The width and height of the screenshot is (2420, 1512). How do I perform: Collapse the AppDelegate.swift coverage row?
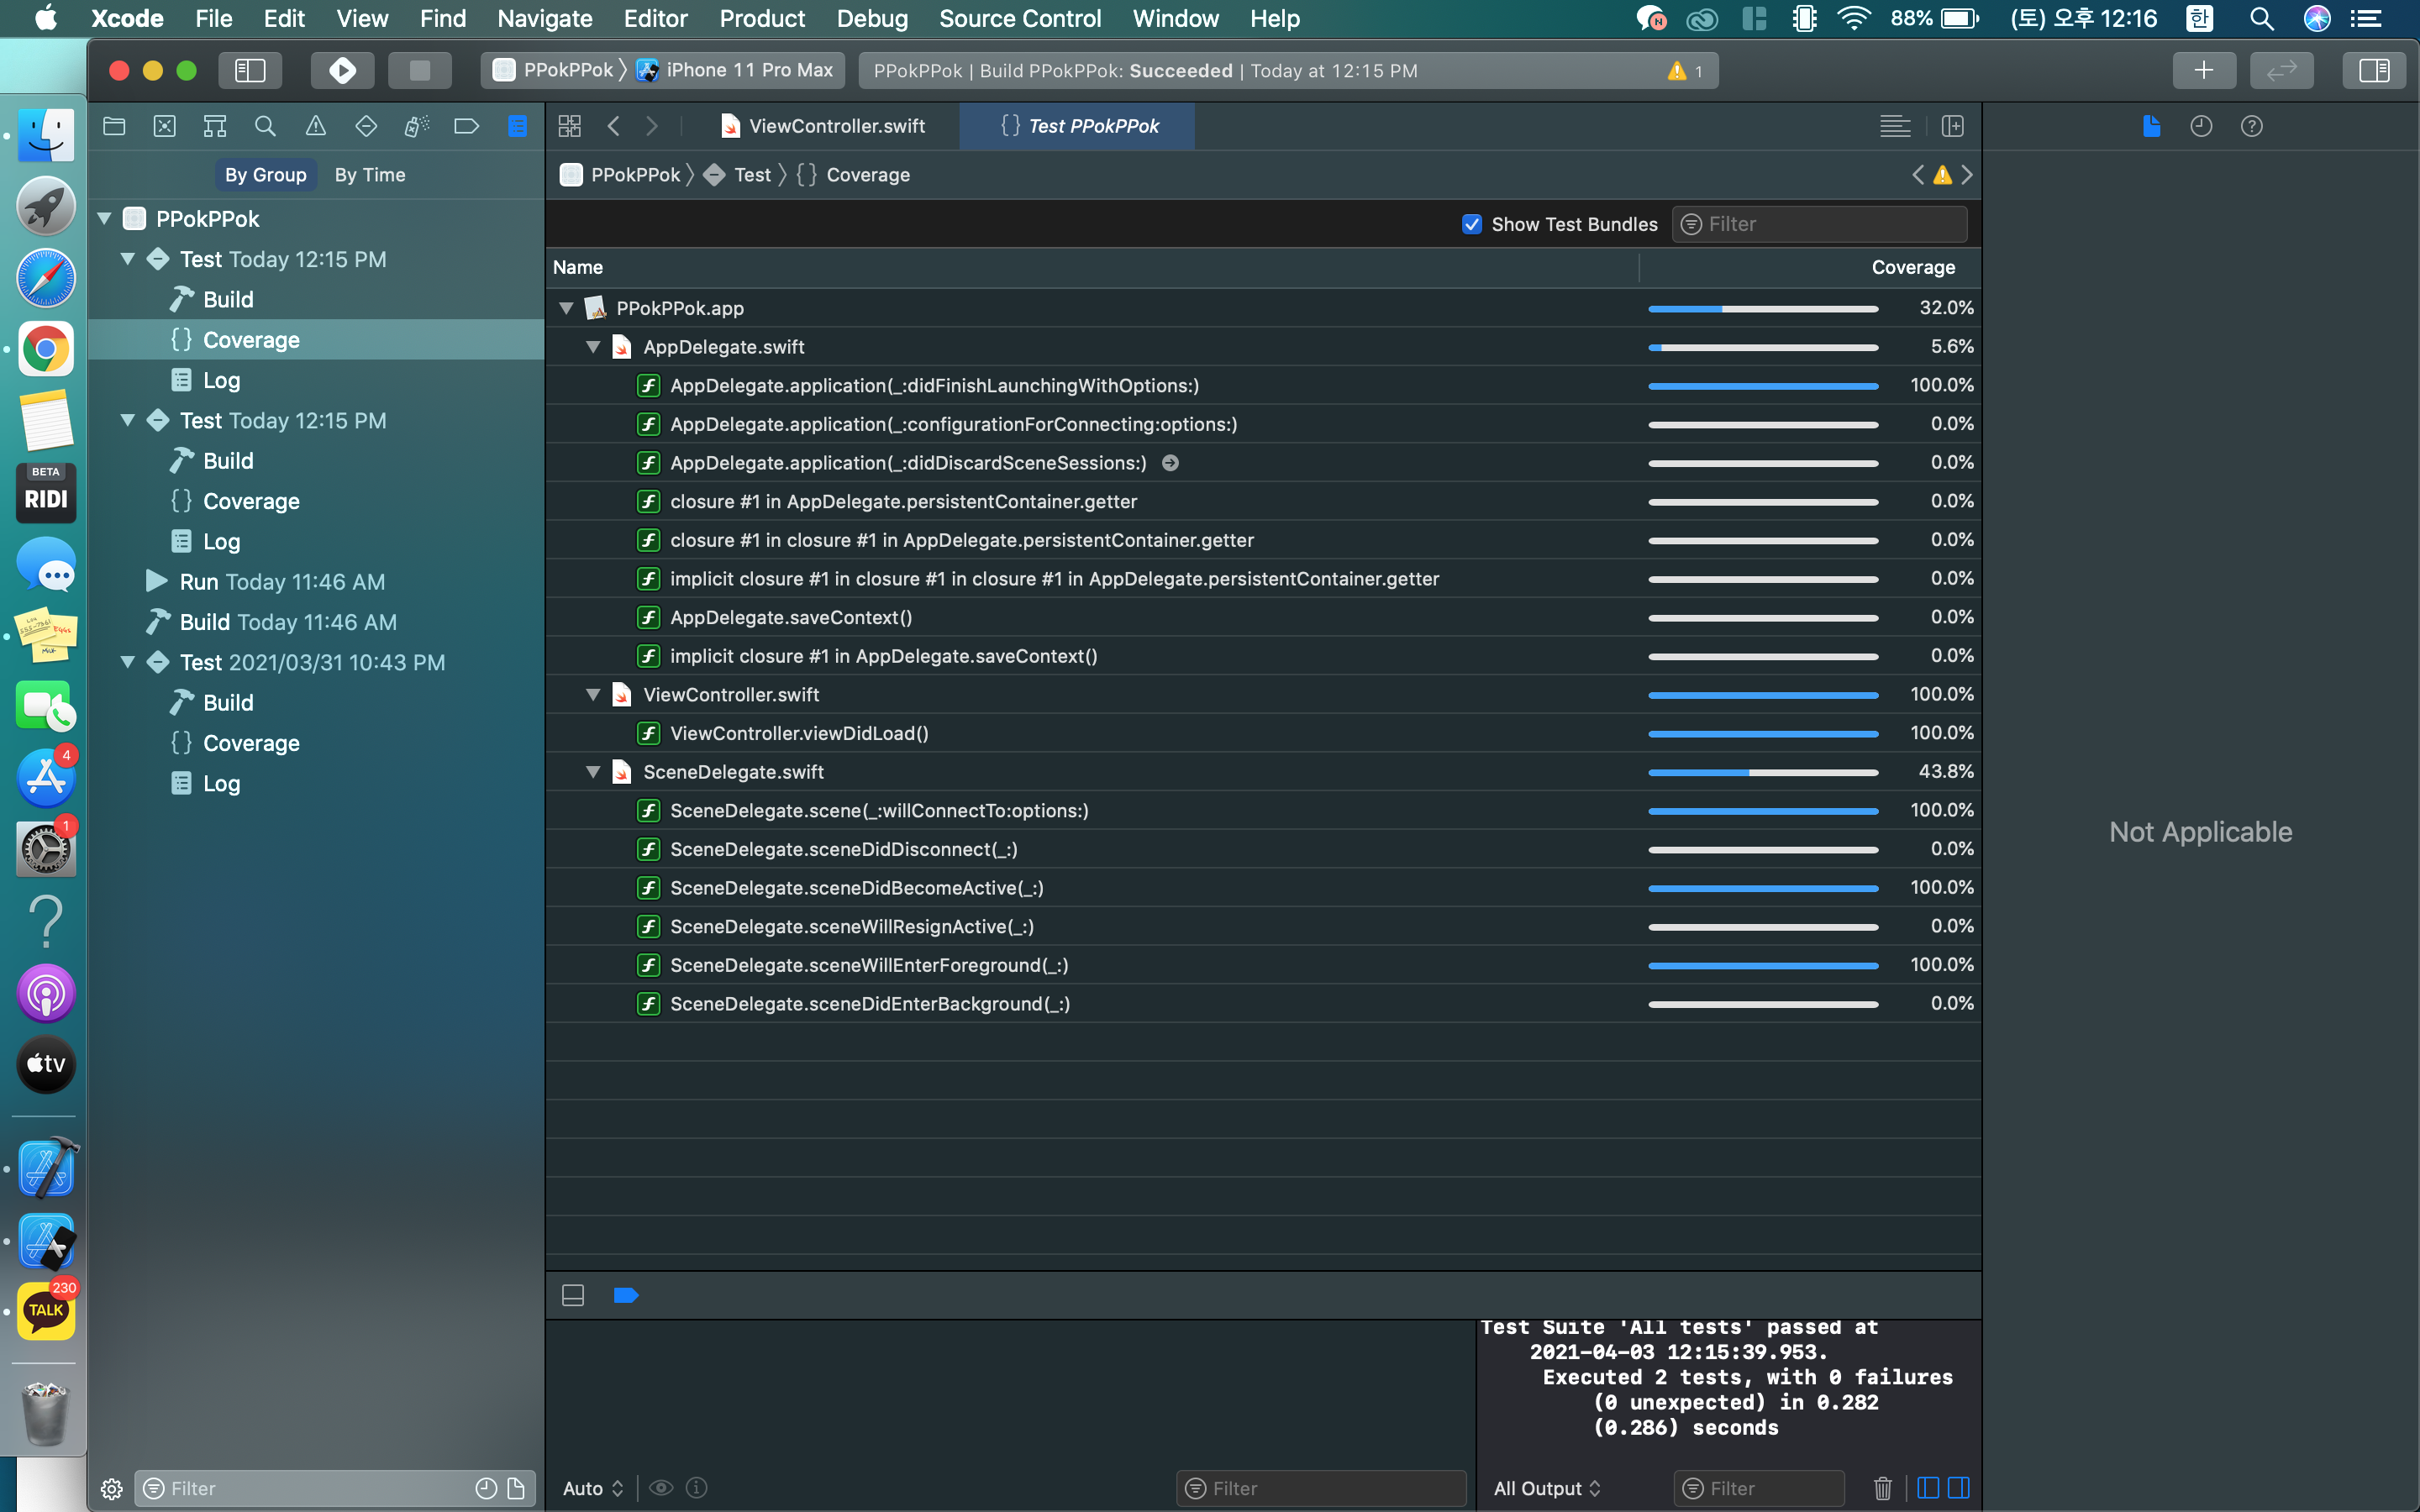click(593, 347)
